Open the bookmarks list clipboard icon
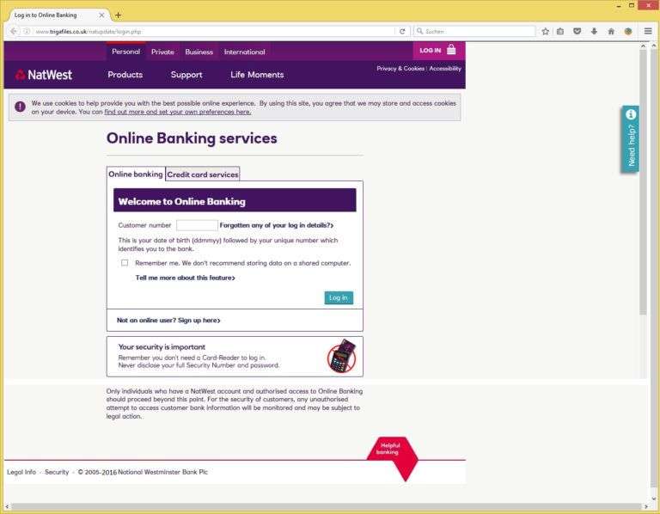This screenshot has height=514, width=660. [x=560, y=31]
